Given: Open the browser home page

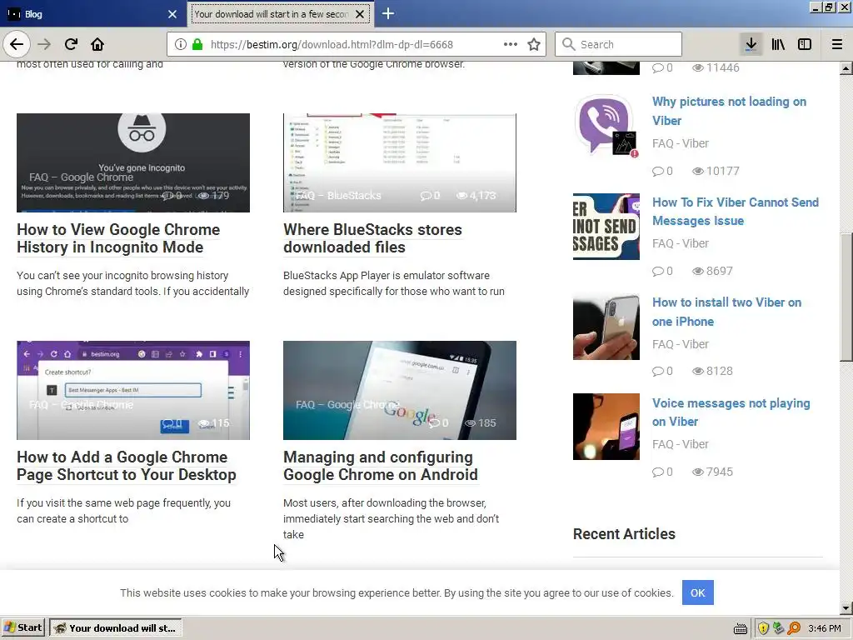Looking at the screenshot, I should click(x=97, y=45).
